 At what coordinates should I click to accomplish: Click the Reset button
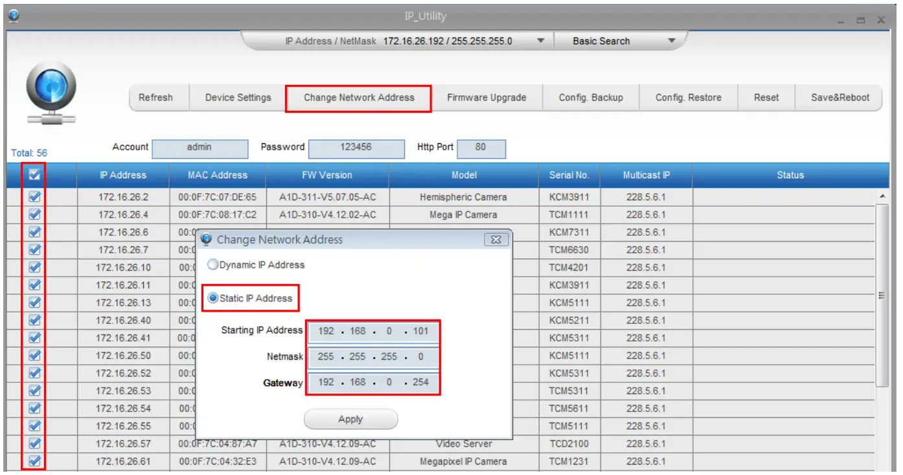tap(766, 97)
